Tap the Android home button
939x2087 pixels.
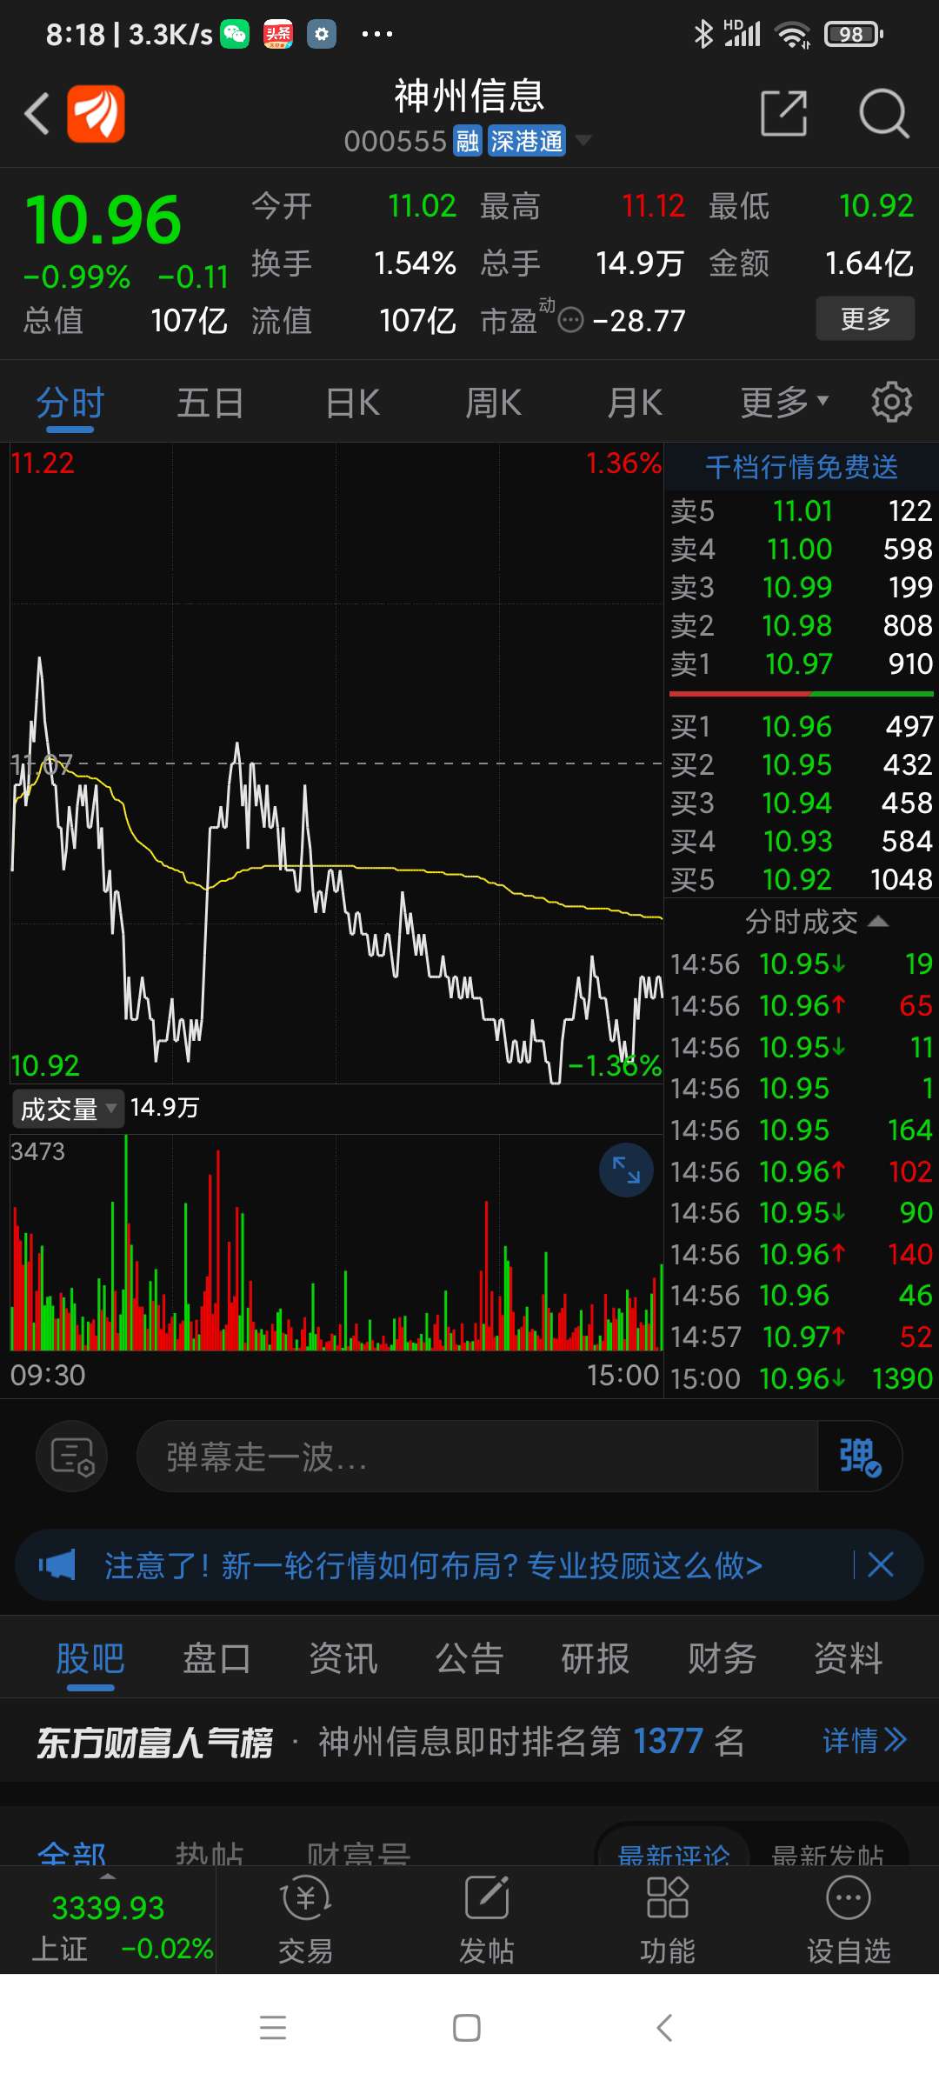tap(467, 2028)
